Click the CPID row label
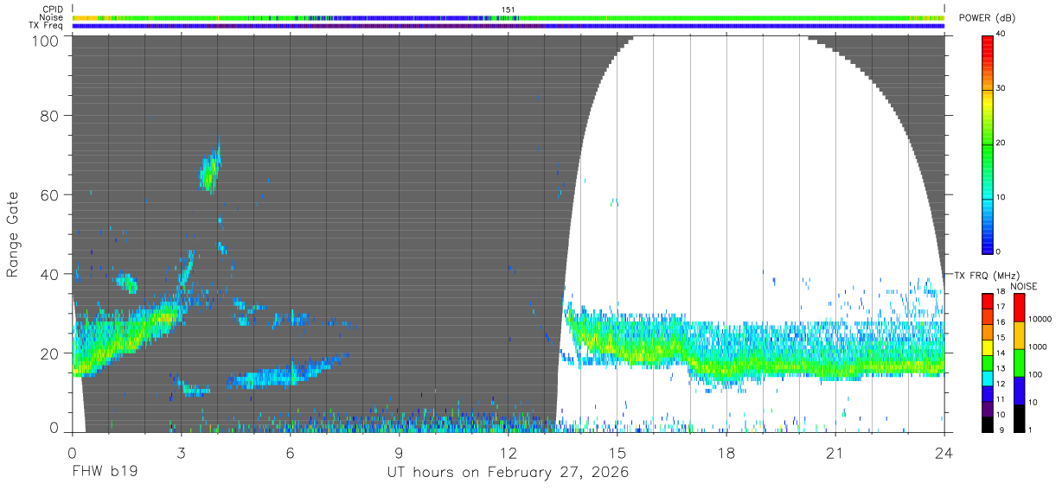 [54, 10]
